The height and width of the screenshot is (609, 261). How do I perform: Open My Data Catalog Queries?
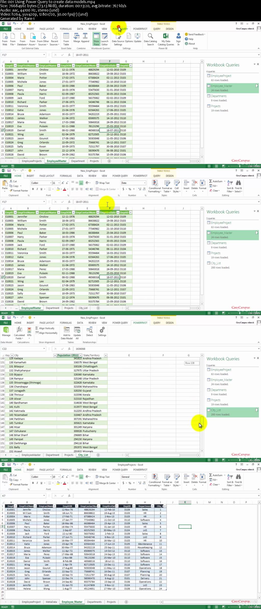pos(166,39)
